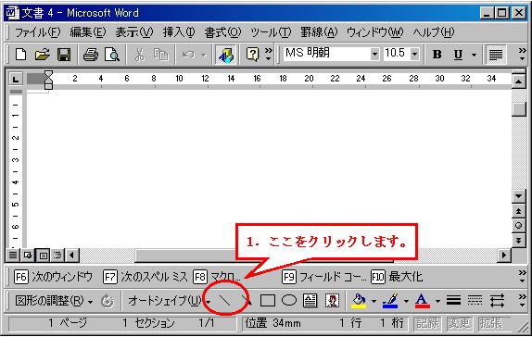Print the document using printer icon

pyautogui.click(x=91, y=55)
